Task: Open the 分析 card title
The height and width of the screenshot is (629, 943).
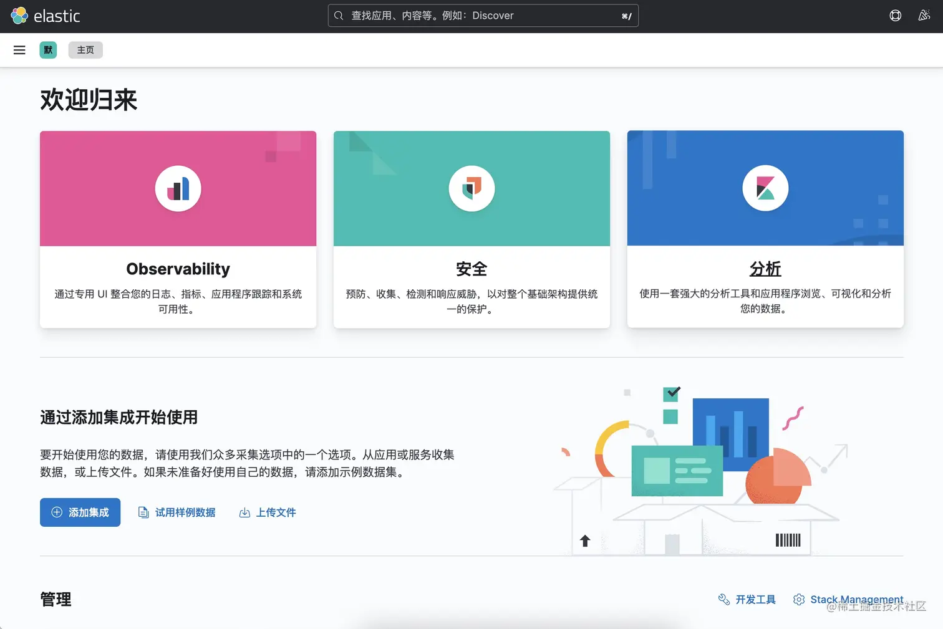Action: [x=765, y=269]
